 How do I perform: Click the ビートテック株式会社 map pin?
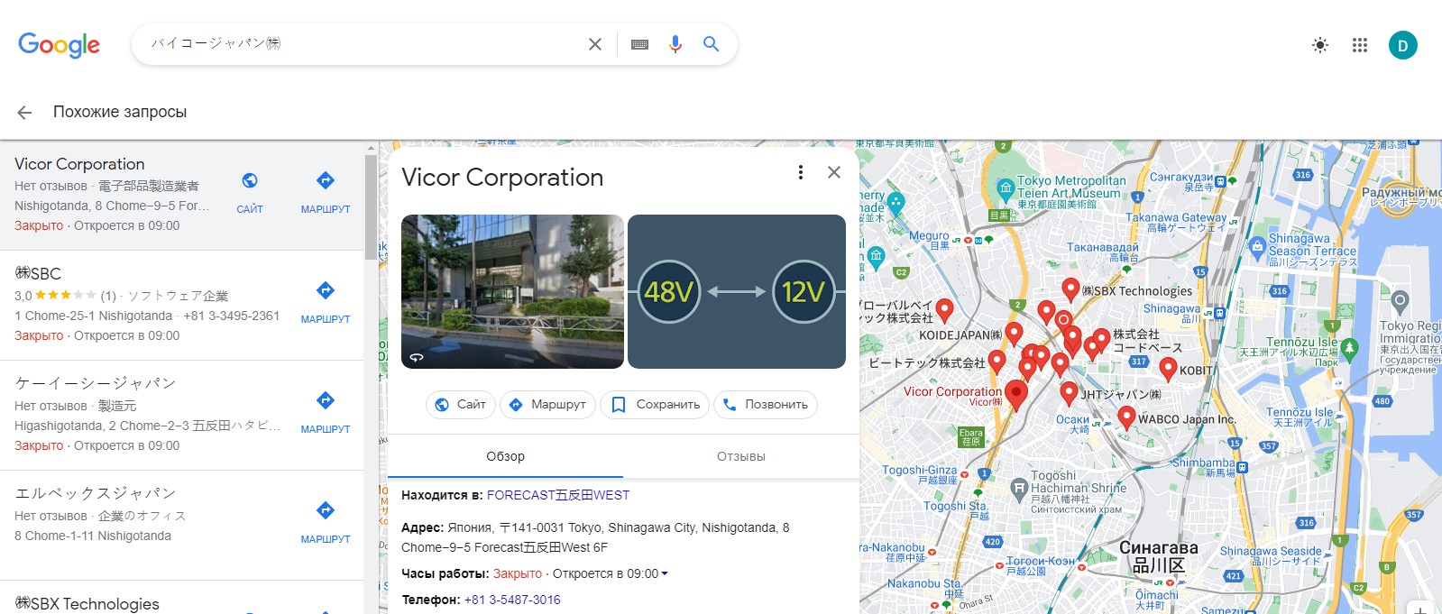tap(997, 361)
